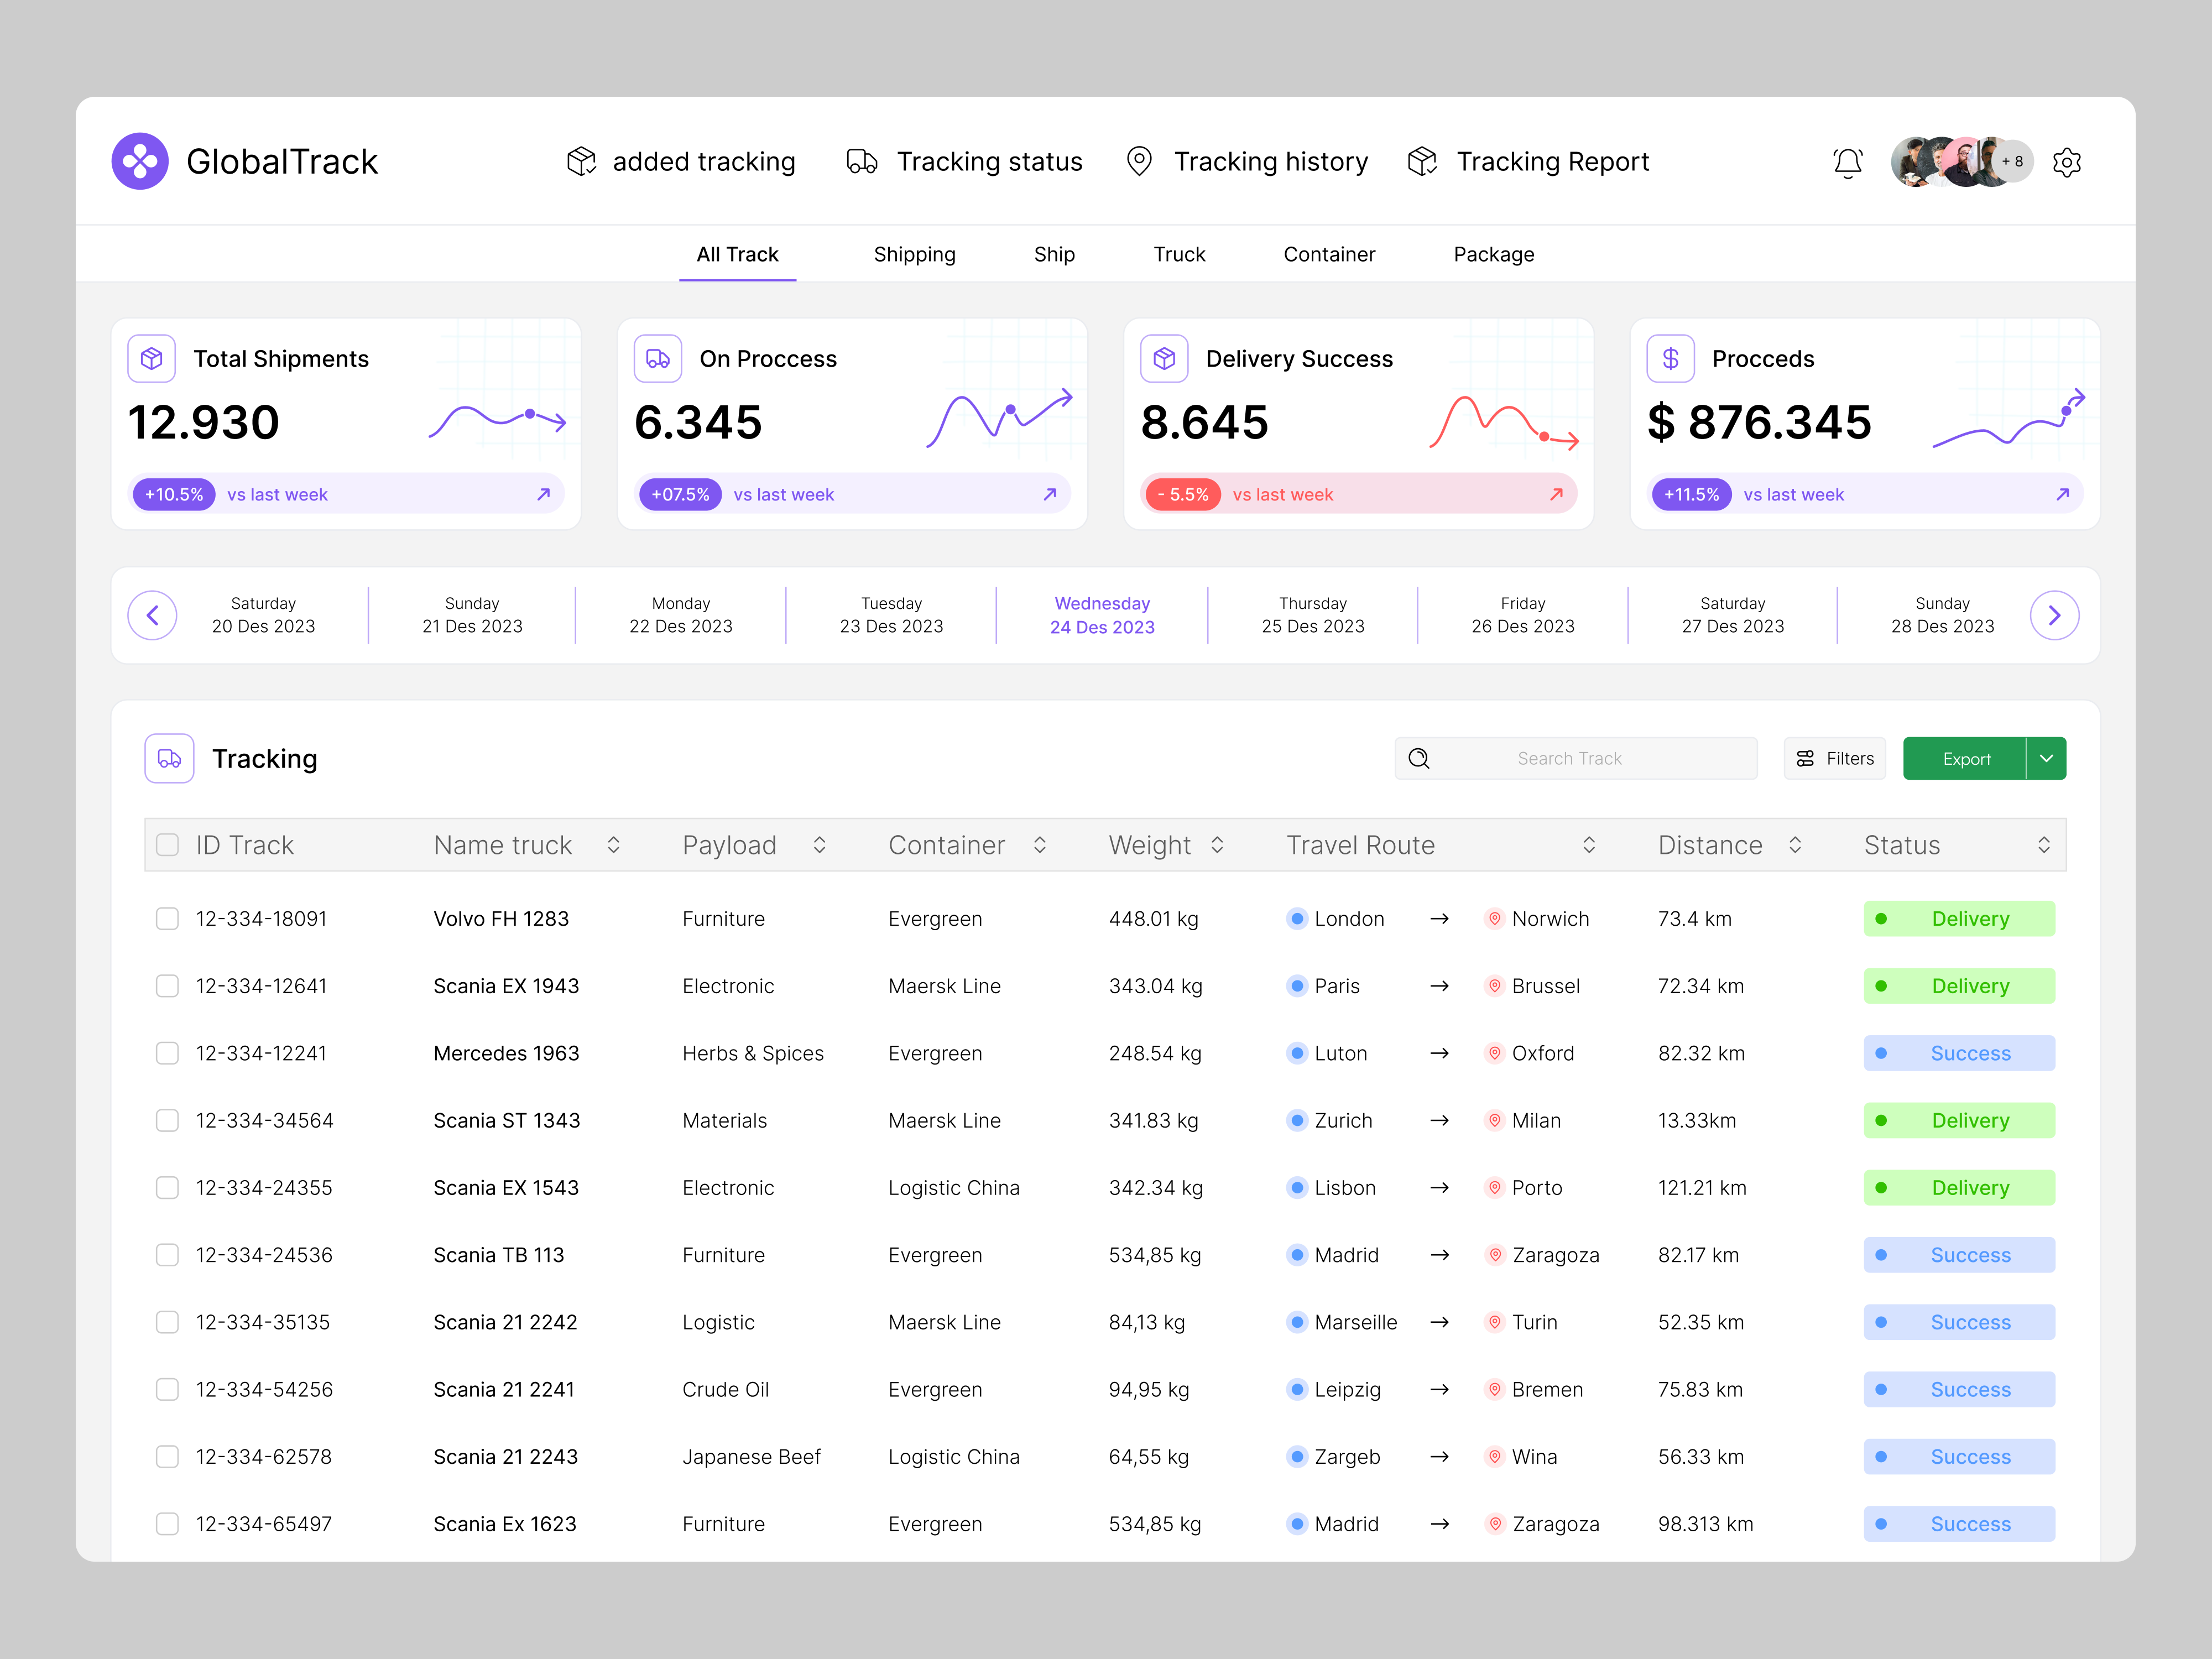Check the row for ID 12-334-18091

[167, 918]
